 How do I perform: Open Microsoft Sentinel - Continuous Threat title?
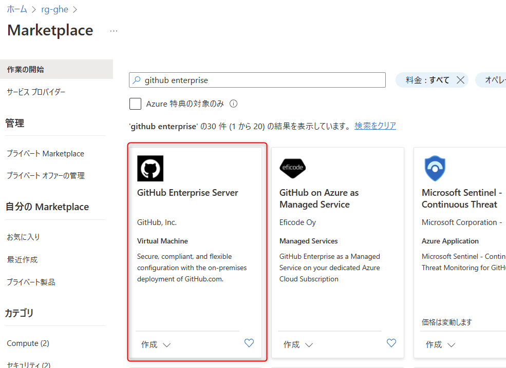point(462,198)
